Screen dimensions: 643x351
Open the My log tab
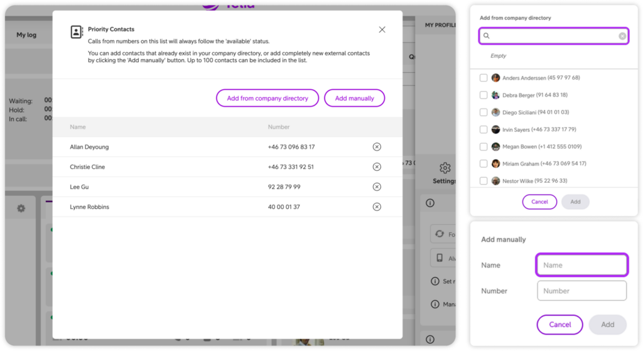[27, 35]
